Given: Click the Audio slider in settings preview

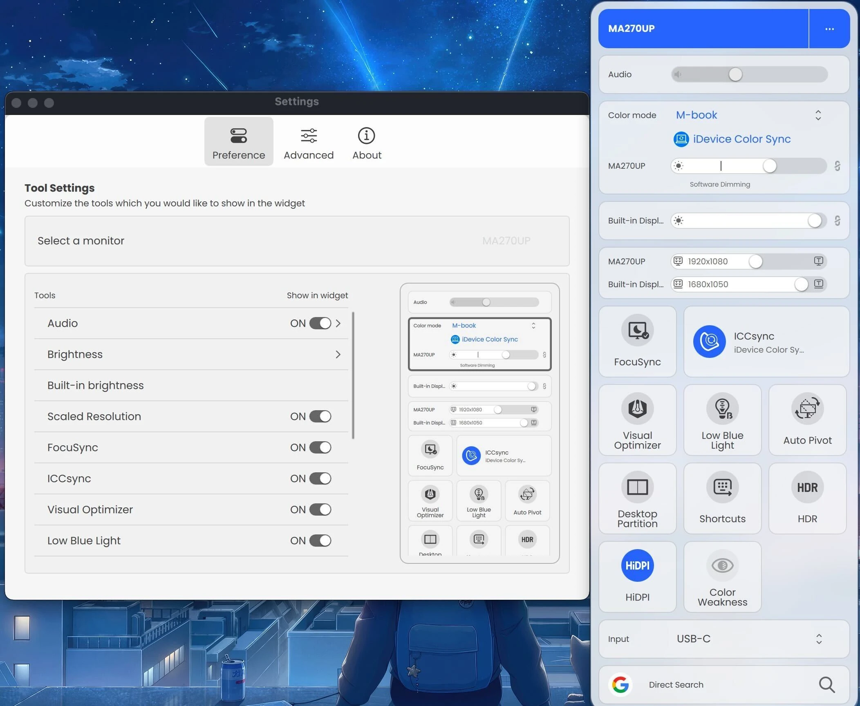Looking at the screenshot, I should tap(494, 302).
